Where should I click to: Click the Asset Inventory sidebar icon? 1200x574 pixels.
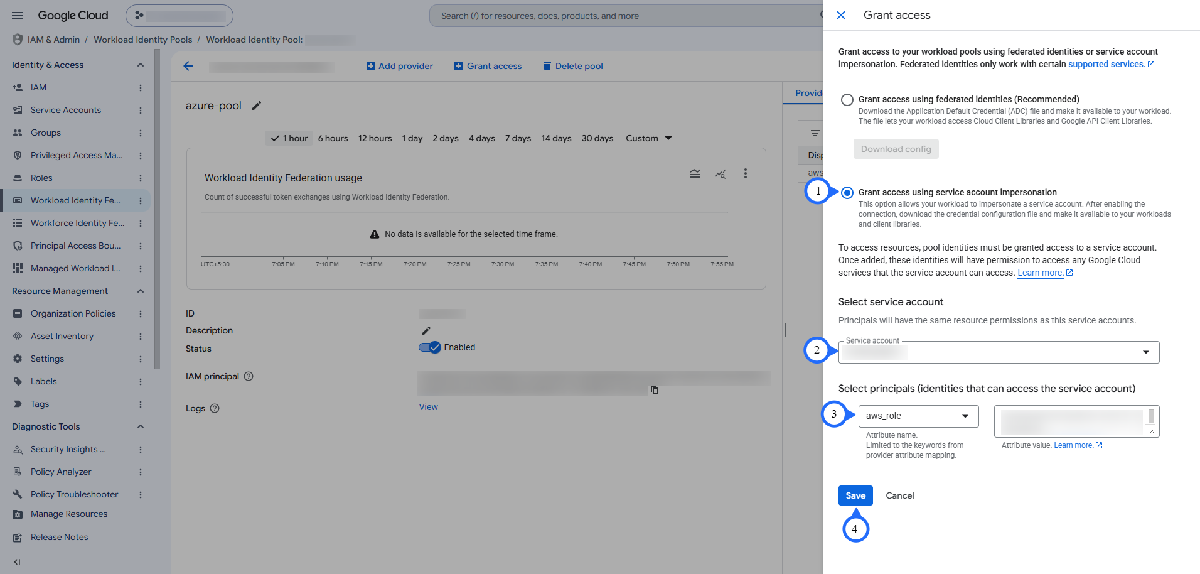click(x=18, y=336)
